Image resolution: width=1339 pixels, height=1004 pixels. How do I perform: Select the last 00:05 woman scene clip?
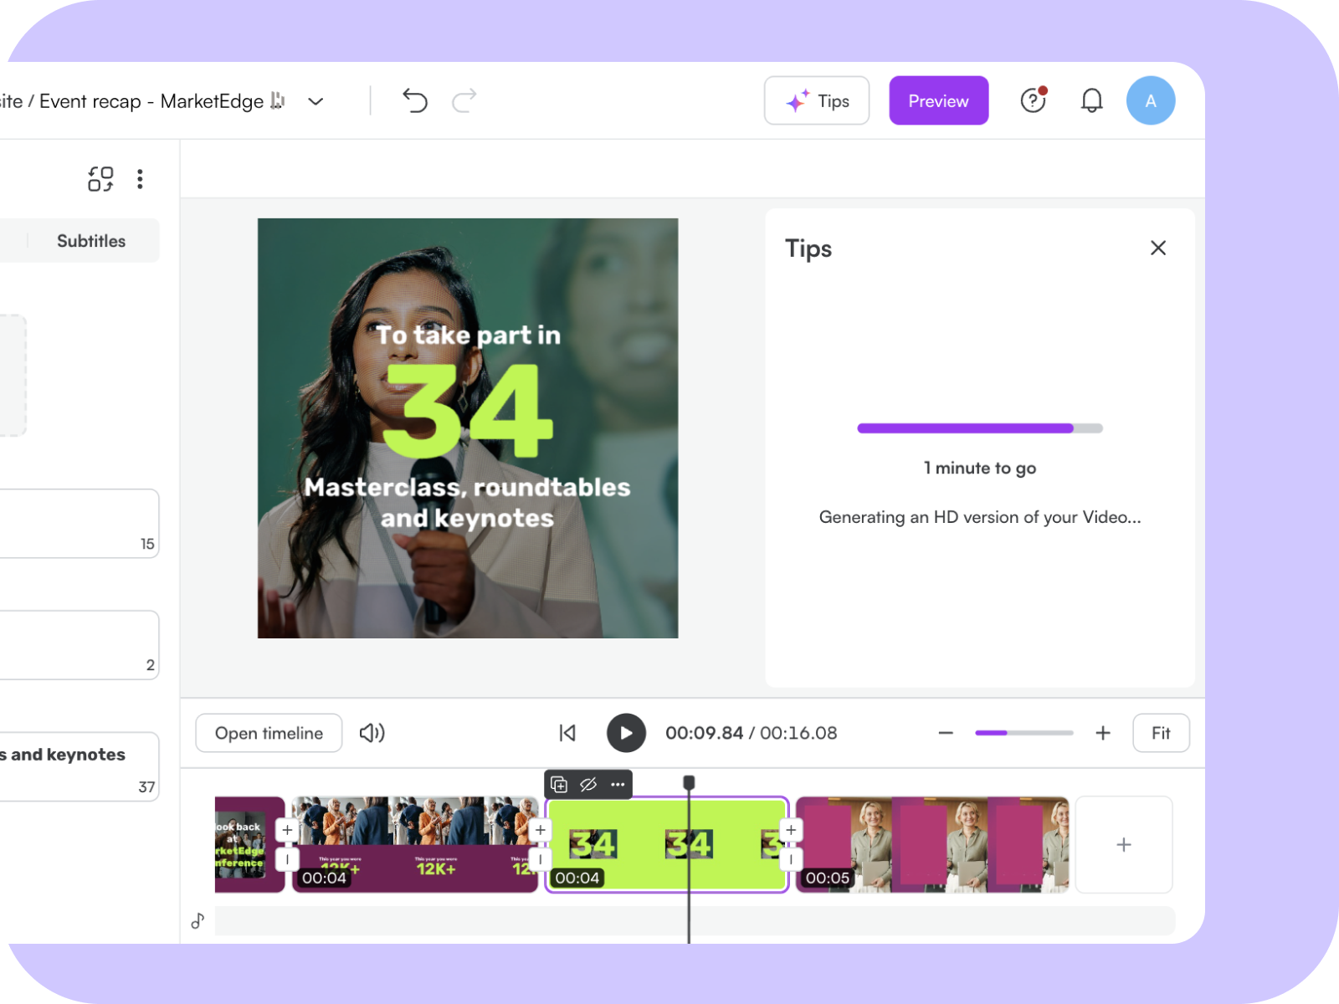click(x=932, y=845)
